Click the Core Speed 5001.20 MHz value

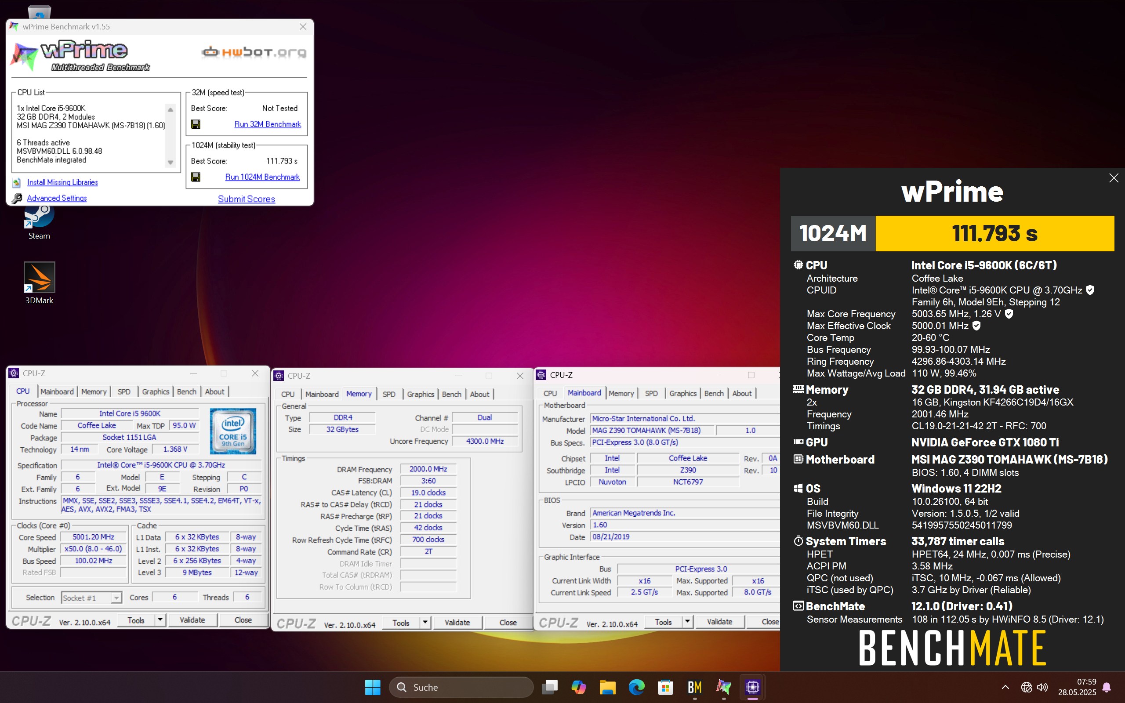(94, 537)
